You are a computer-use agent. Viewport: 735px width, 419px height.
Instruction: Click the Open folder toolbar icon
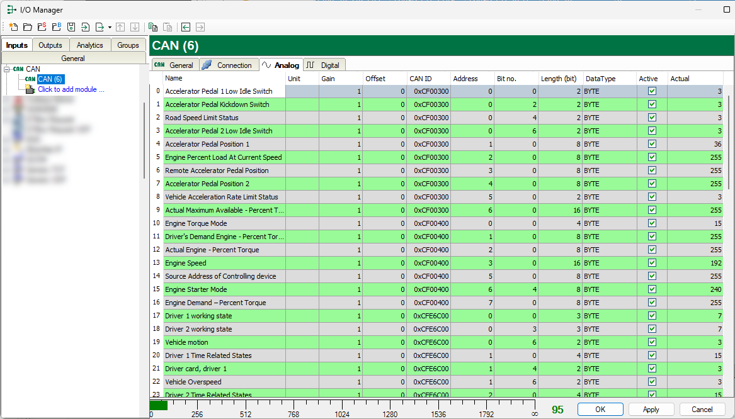28,27
